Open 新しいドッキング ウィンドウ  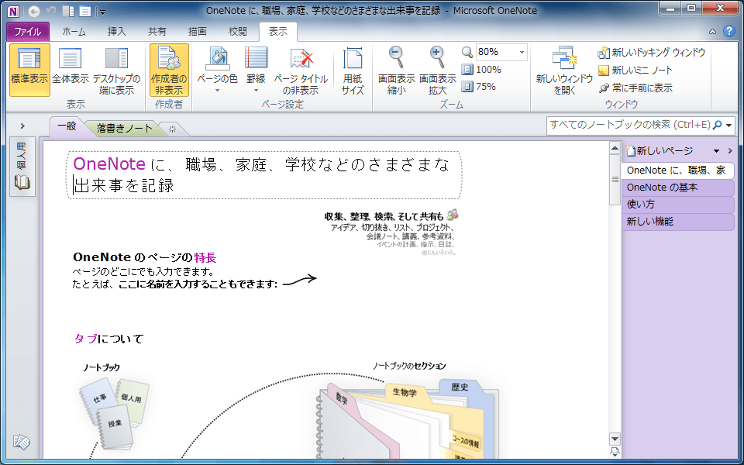(x=652, y=53)
